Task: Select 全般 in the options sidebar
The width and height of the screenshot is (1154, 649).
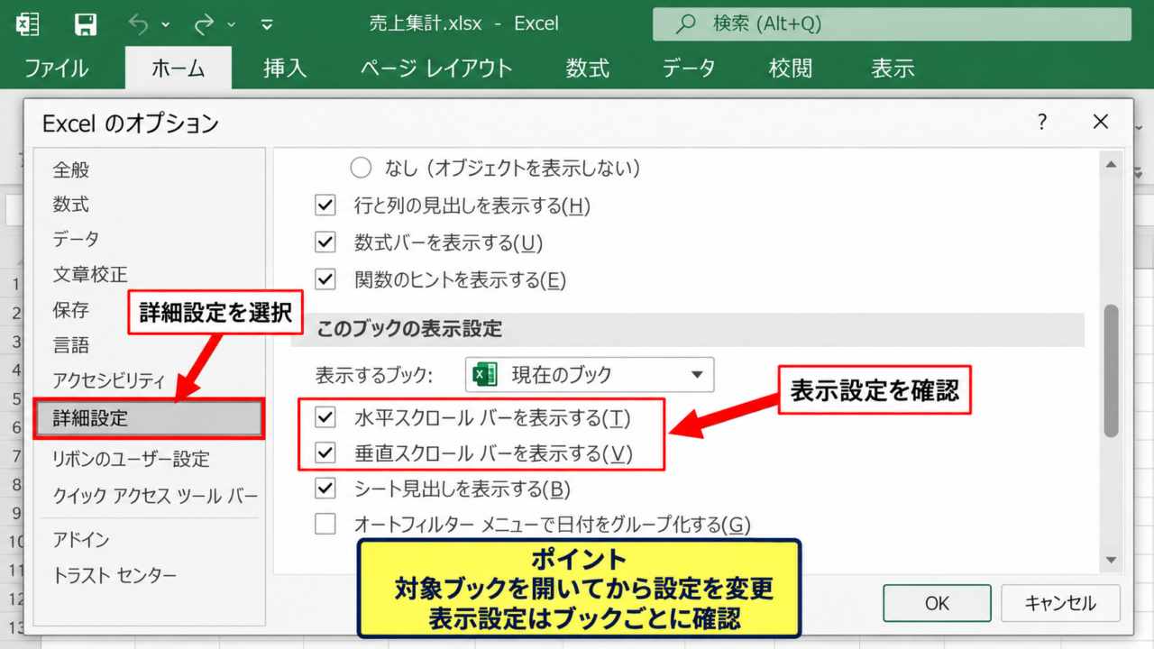Action: click(x=150, y=169)
